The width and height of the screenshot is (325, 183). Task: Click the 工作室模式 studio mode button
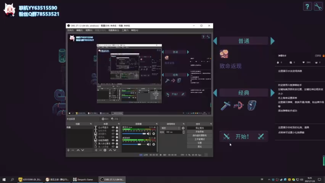199,139
